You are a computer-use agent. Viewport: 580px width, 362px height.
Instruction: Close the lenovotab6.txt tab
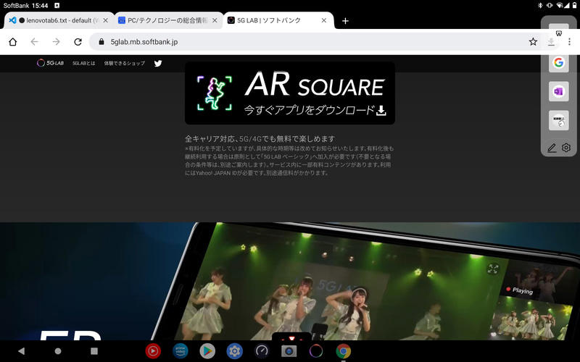pyautogui.click(x=105, y=20)
